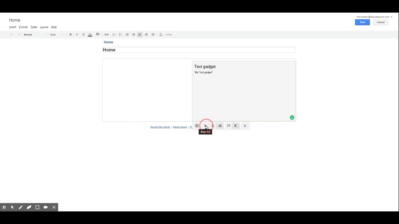Image resolution: width=399 pixels, height=224 pixels.
Task: Click the Cancel button
Action: (381, 22)
